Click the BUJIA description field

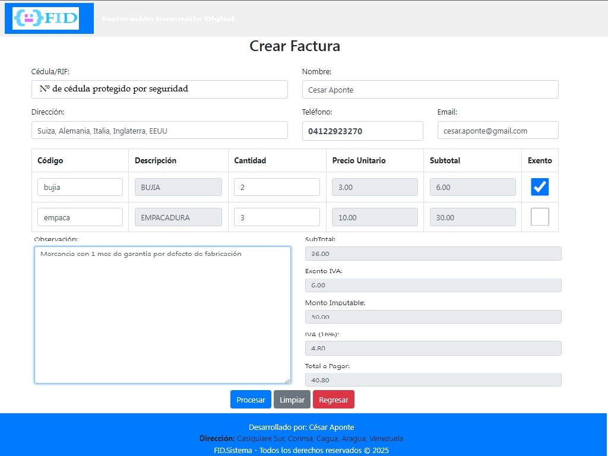click(x=178, y=187)
